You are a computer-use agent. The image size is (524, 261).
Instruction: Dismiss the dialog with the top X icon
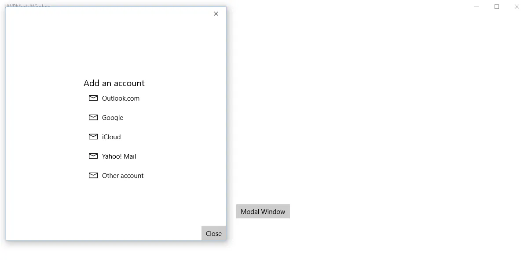point(216,14)
